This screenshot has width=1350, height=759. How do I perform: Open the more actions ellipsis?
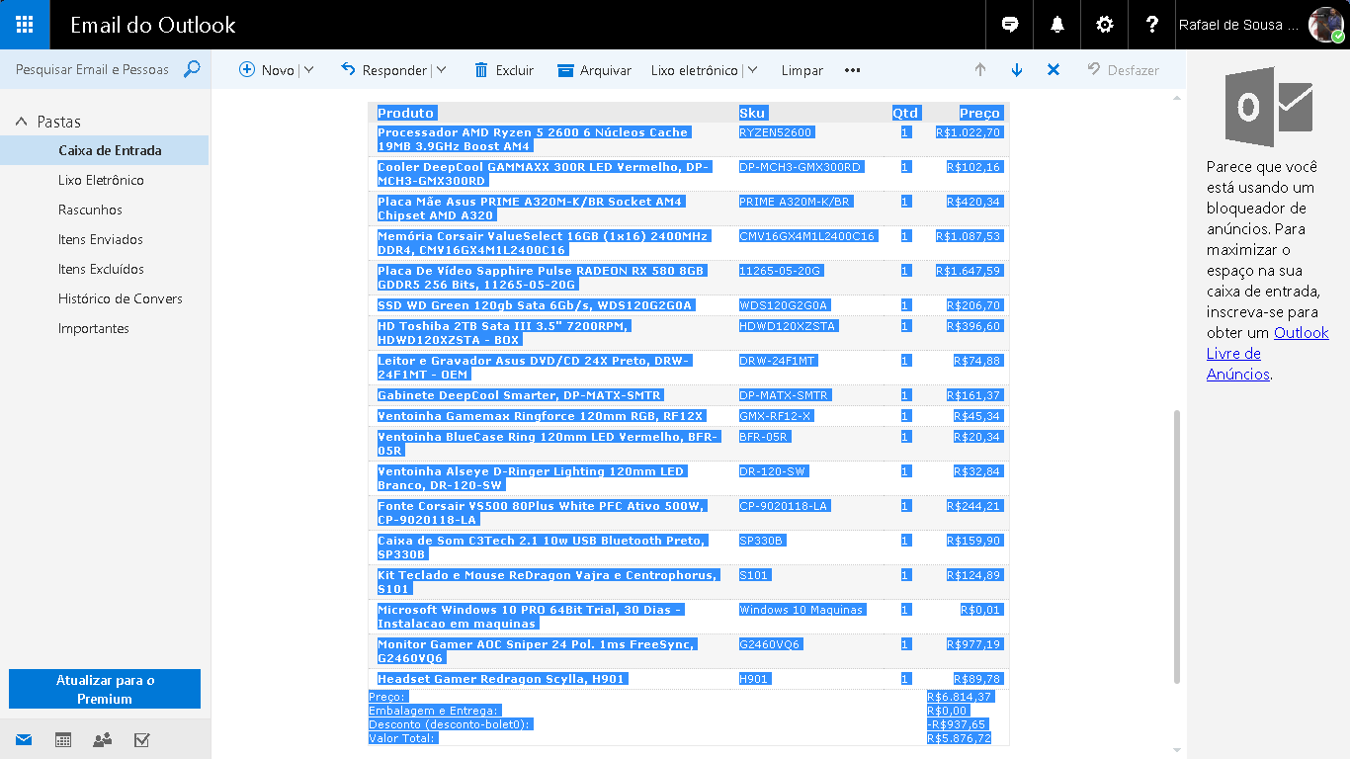pyautogui.click(x=853, y=70)
